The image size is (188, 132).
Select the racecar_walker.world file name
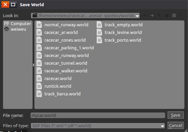(x=66, y=71)
